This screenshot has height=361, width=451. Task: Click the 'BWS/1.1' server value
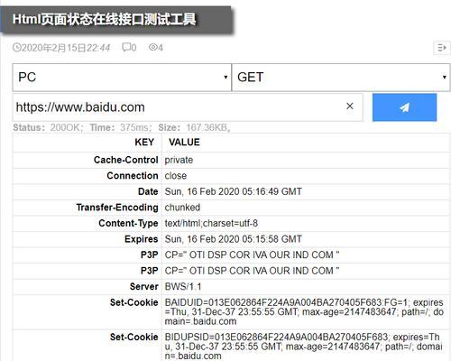[183, 286]
